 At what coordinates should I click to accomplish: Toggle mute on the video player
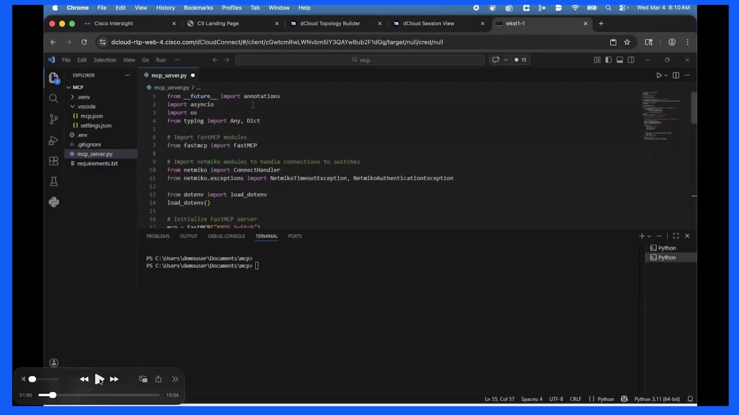tap(23, 379)
